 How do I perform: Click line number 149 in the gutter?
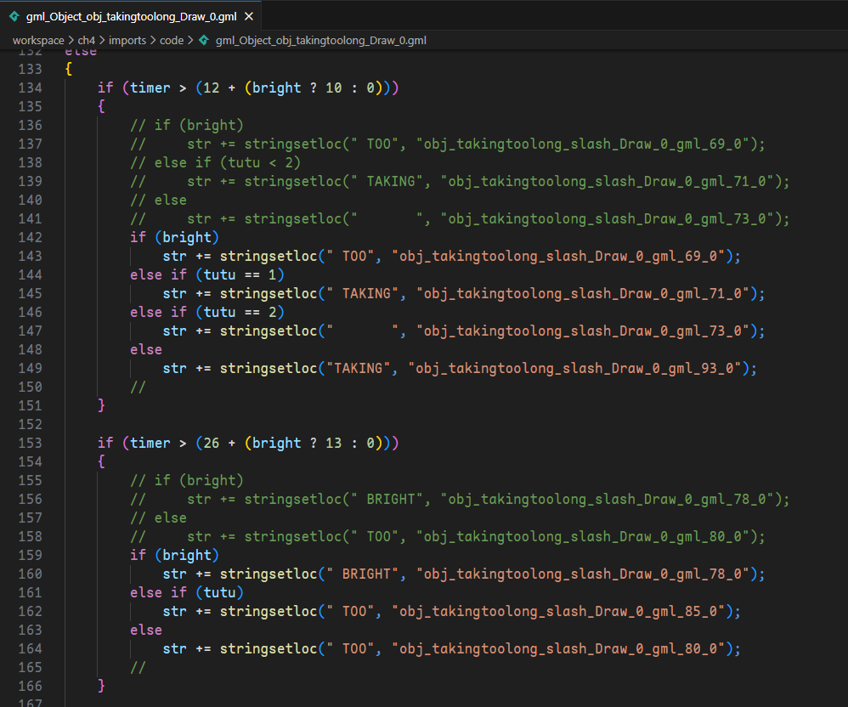click(x=31, y=369)
